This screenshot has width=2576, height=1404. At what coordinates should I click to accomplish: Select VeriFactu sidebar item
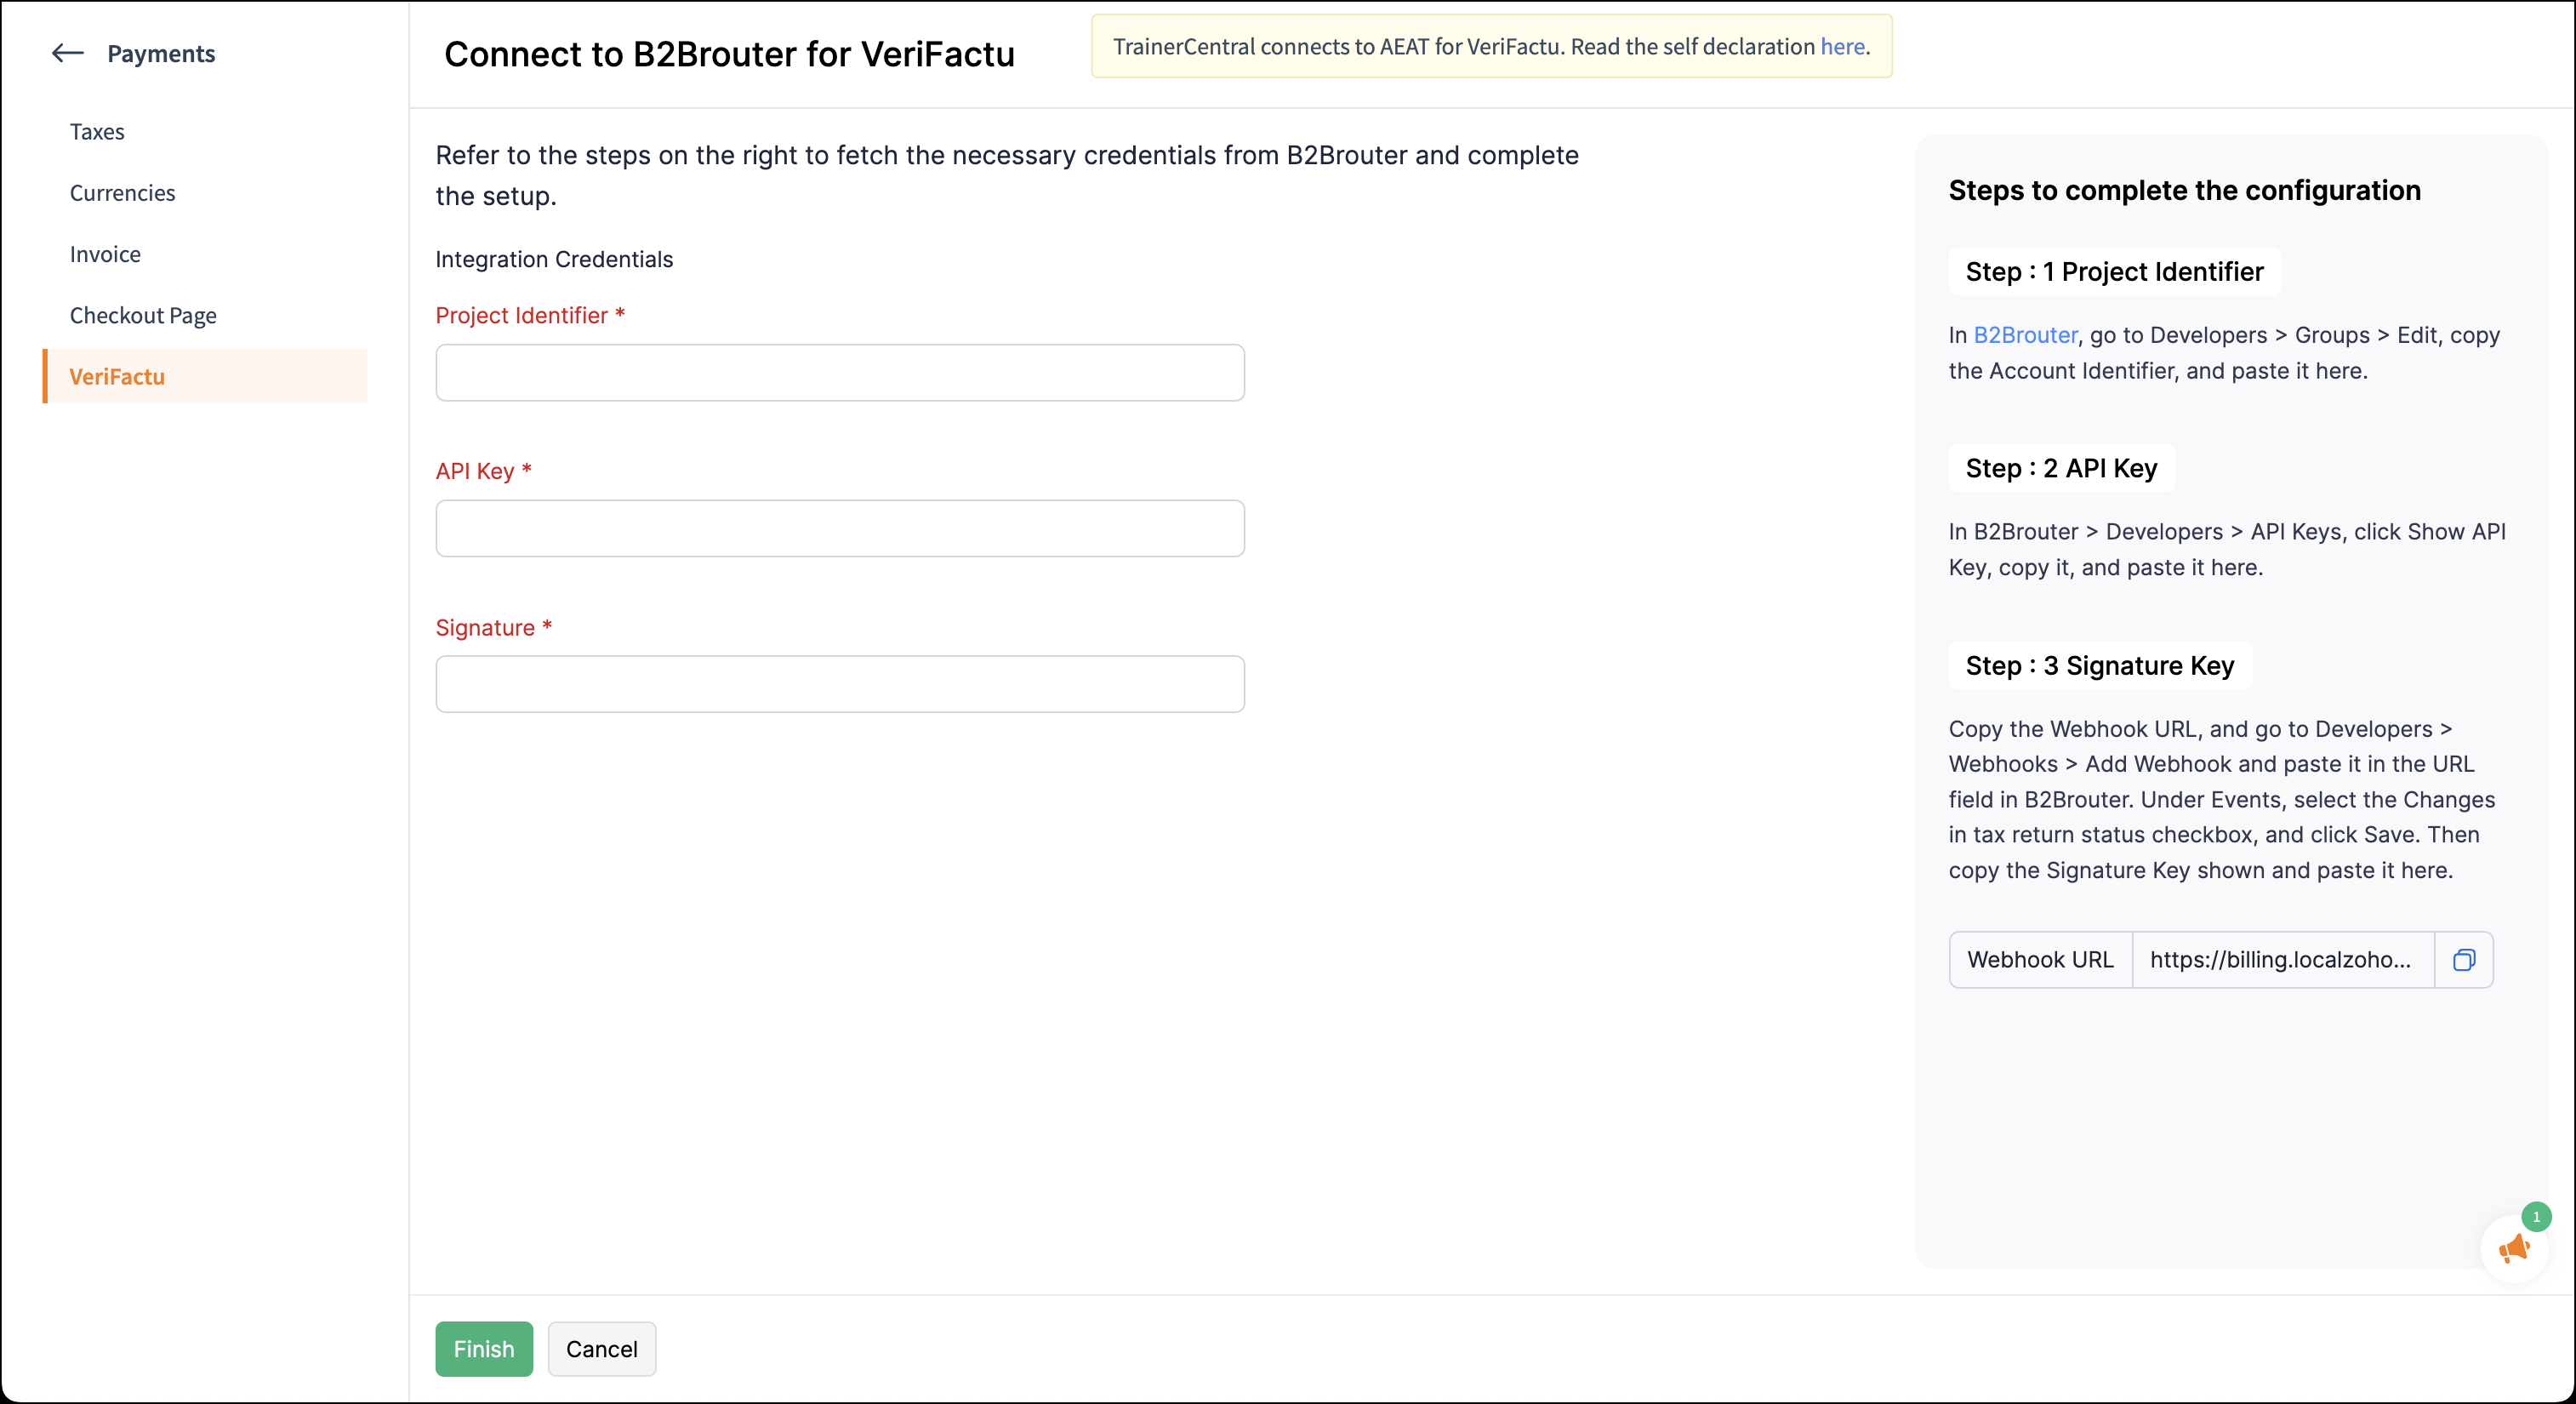click(117, 376)
